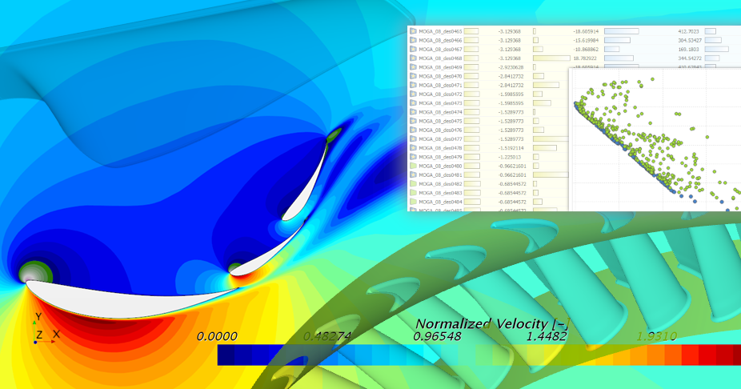
Task: Click the value 304.53427
Action: (x=690, y=40)
